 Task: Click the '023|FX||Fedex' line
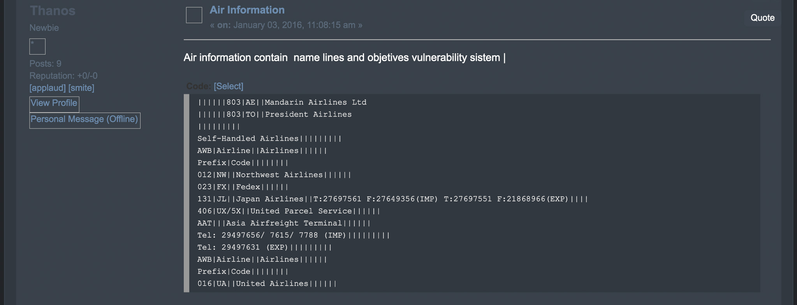tap(243, 187)
